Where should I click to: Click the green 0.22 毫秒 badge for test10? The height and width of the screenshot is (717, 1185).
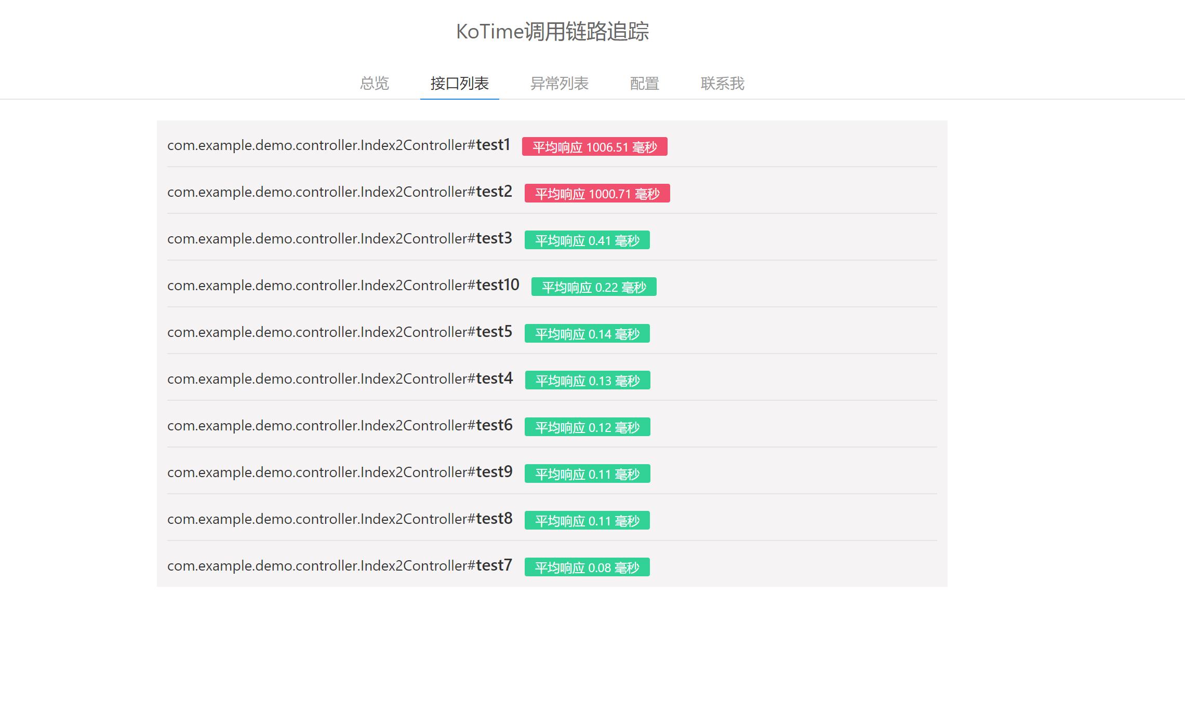(x=594, y=287)
